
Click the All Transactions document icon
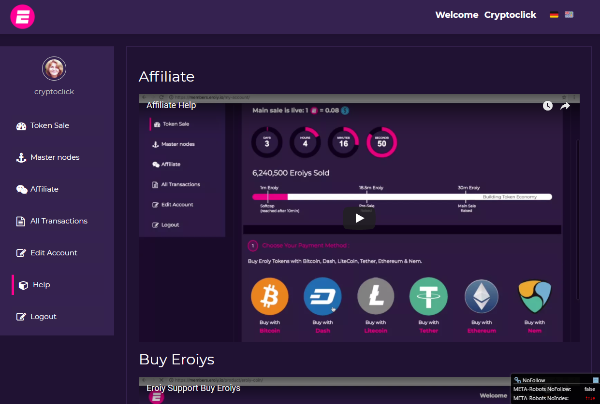click(x=20, y=222)
